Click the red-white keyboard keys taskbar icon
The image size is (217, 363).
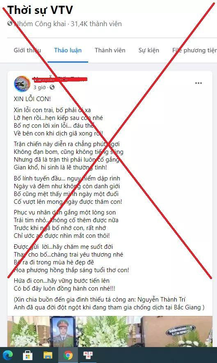point(88,355)
